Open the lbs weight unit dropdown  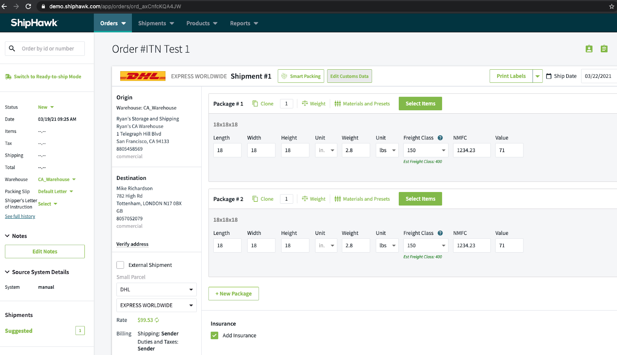click(x=387, y=150)
